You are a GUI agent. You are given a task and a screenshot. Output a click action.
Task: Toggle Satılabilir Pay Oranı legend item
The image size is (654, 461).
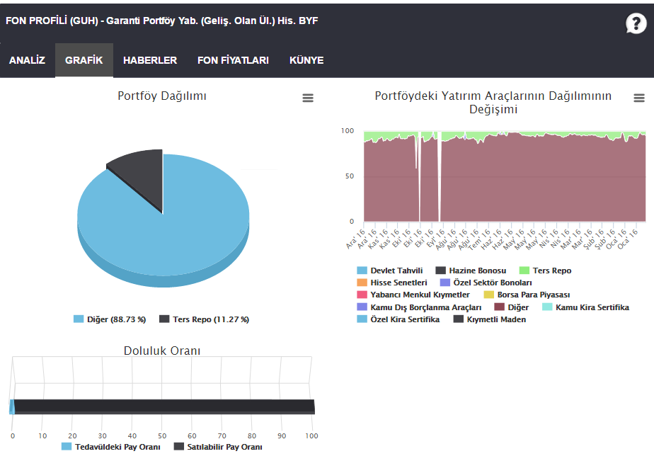218,447
